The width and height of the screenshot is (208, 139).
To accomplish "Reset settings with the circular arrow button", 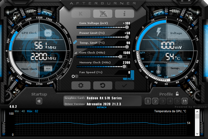I will pos(103,85).
